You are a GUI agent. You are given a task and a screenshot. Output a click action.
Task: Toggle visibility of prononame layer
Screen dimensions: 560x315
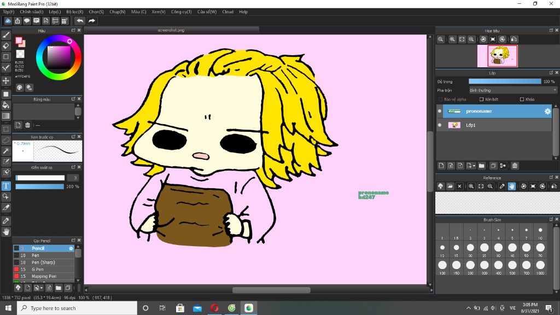coord(440,111)
